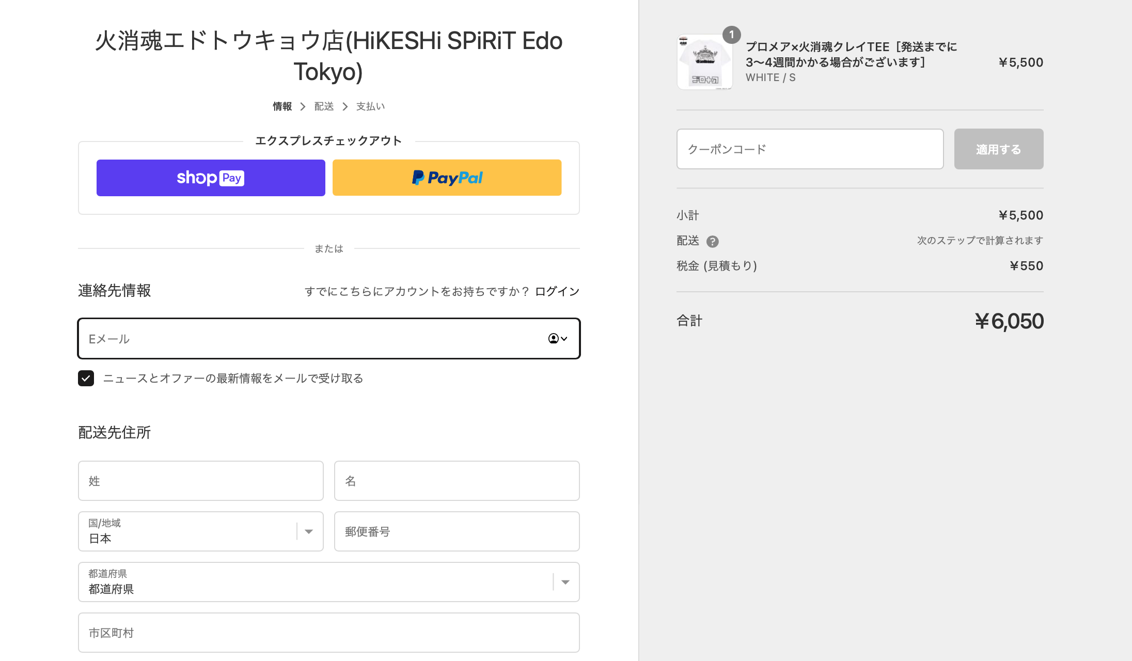Focus the Eメール input field

(x=258, y=339)
